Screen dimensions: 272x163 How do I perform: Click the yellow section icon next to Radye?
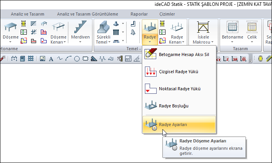click(162, 23)
